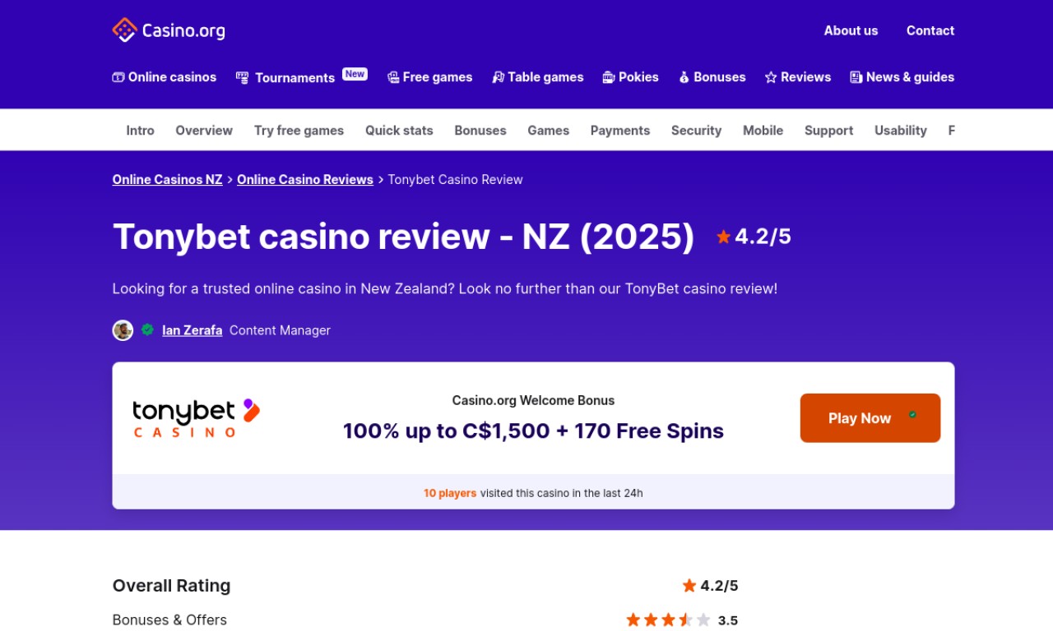Click the Online casinos nav icon

(118, 77)
